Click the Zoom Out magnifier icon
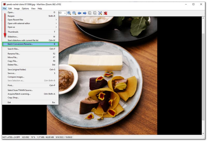Viewport: 207px width, 141px height. (x=74, y=13)
